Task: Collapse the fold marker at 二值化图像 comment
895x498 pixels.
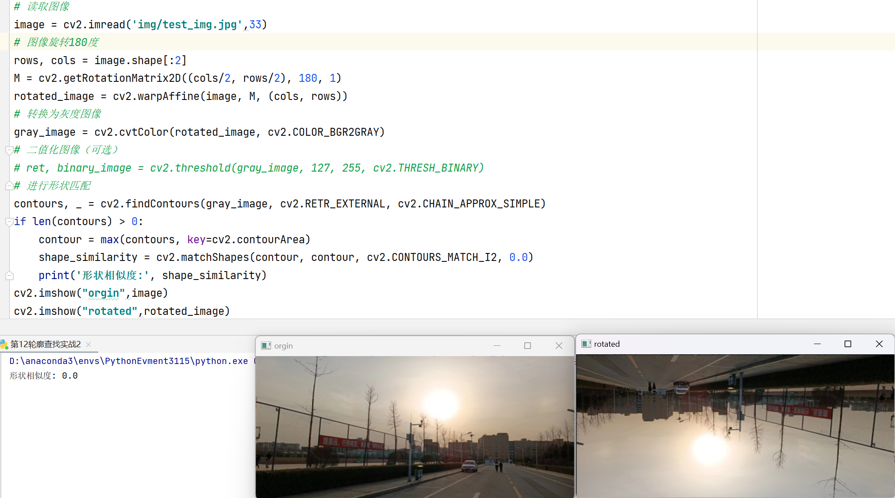Action: [x=9, y=150]
